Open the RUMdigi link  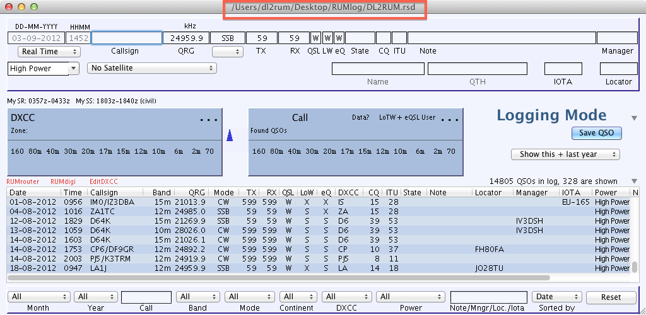64,181
